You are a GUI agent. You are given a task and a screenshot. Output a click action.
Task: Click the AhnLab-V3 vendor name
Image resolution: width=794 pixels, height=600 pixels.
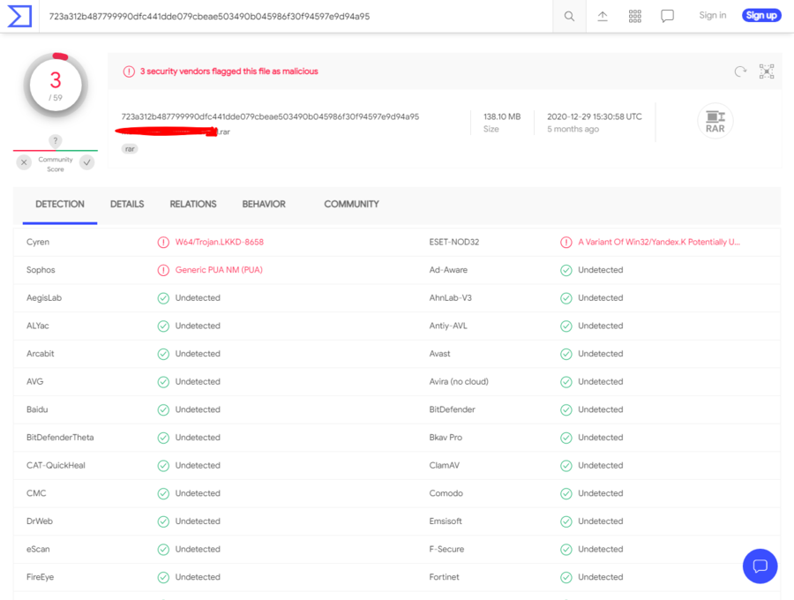point(451,297)
